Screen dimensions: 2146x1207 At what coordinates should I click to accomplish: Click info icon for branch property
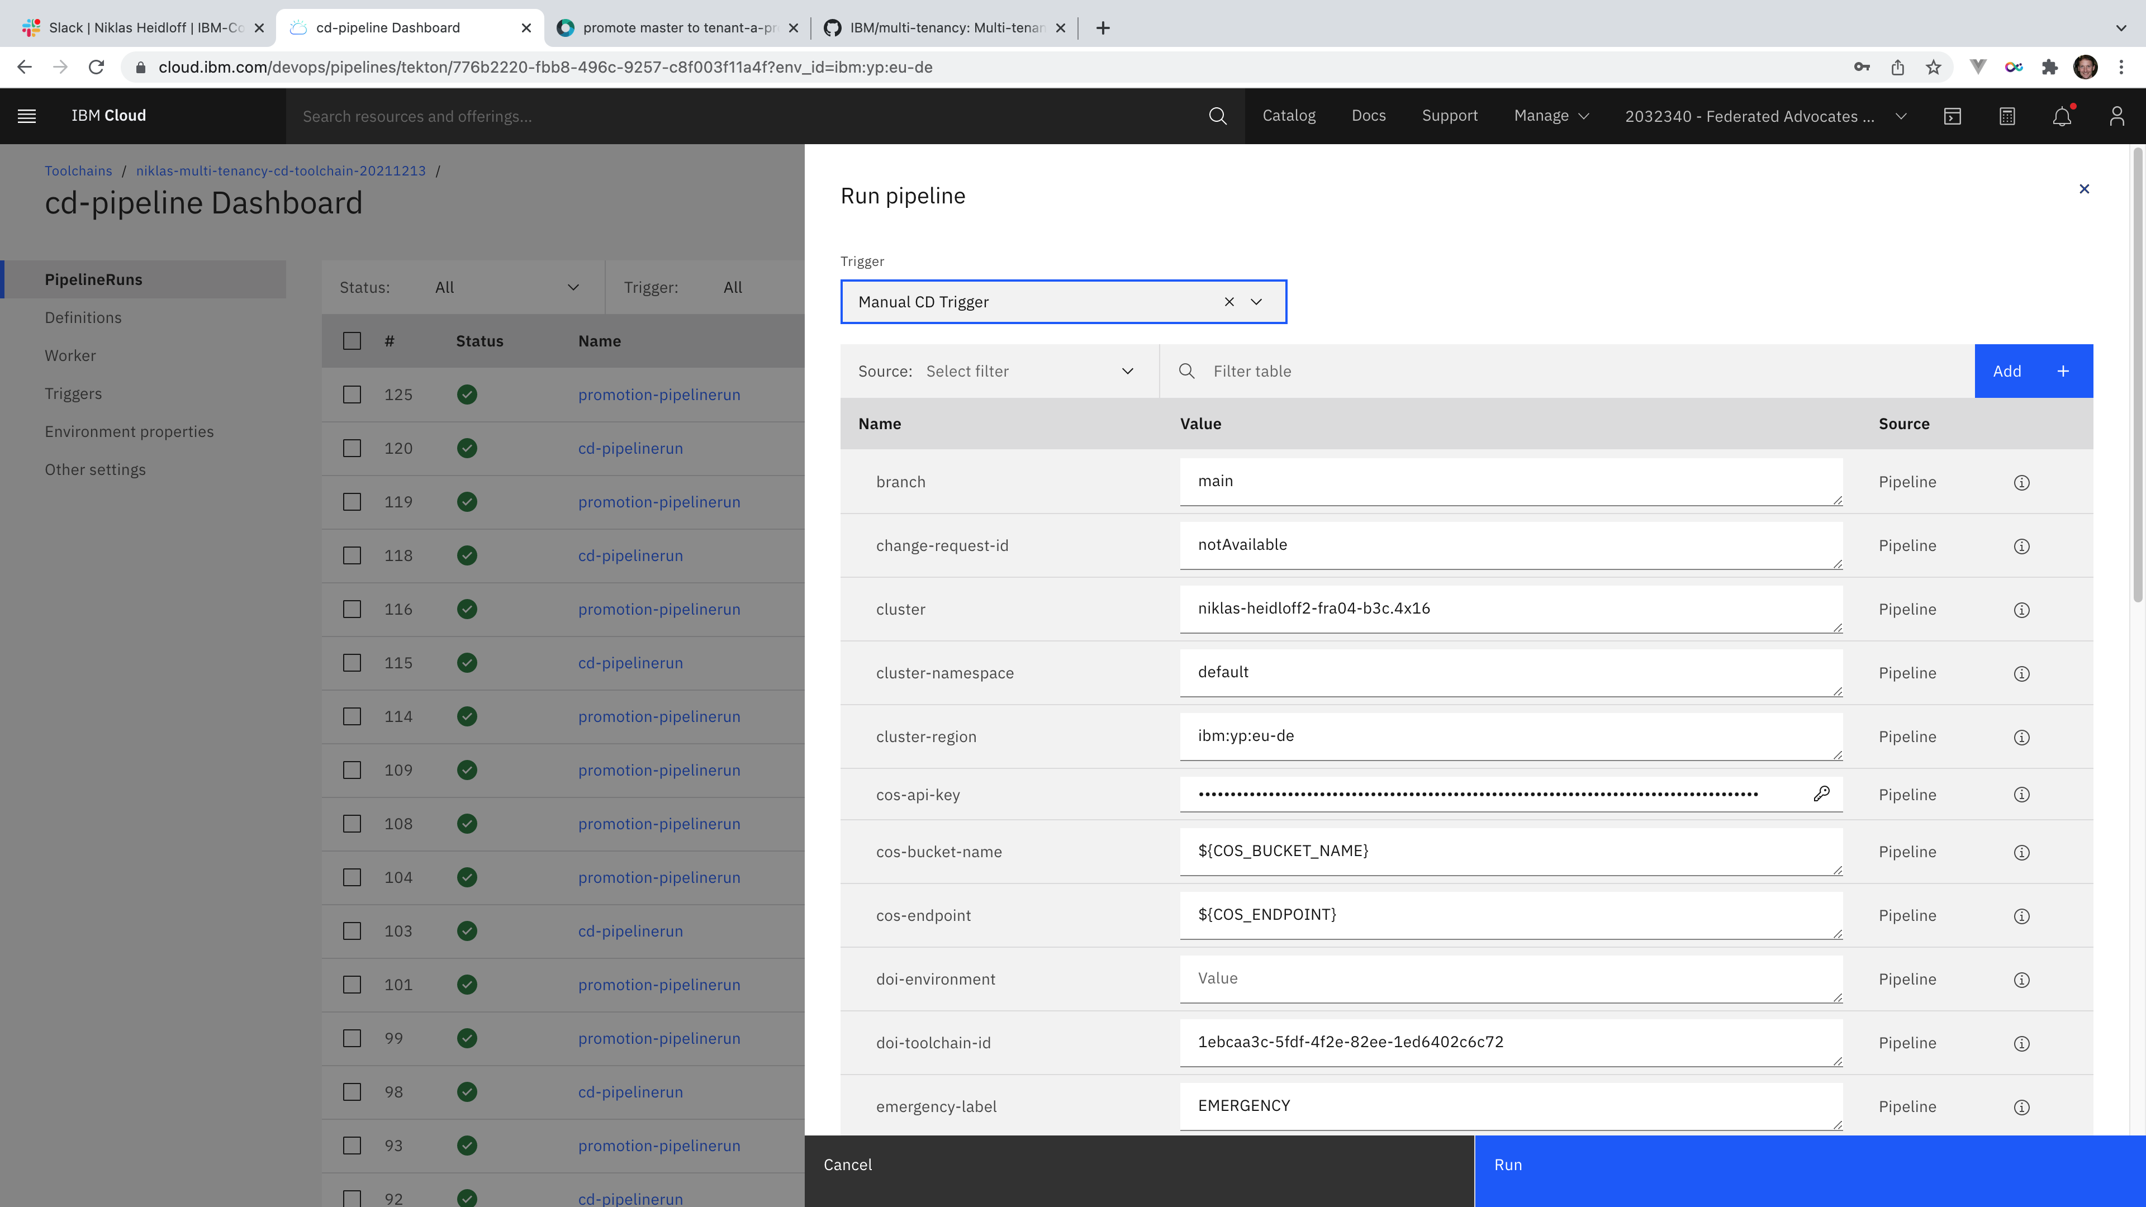pos(2021,482)
